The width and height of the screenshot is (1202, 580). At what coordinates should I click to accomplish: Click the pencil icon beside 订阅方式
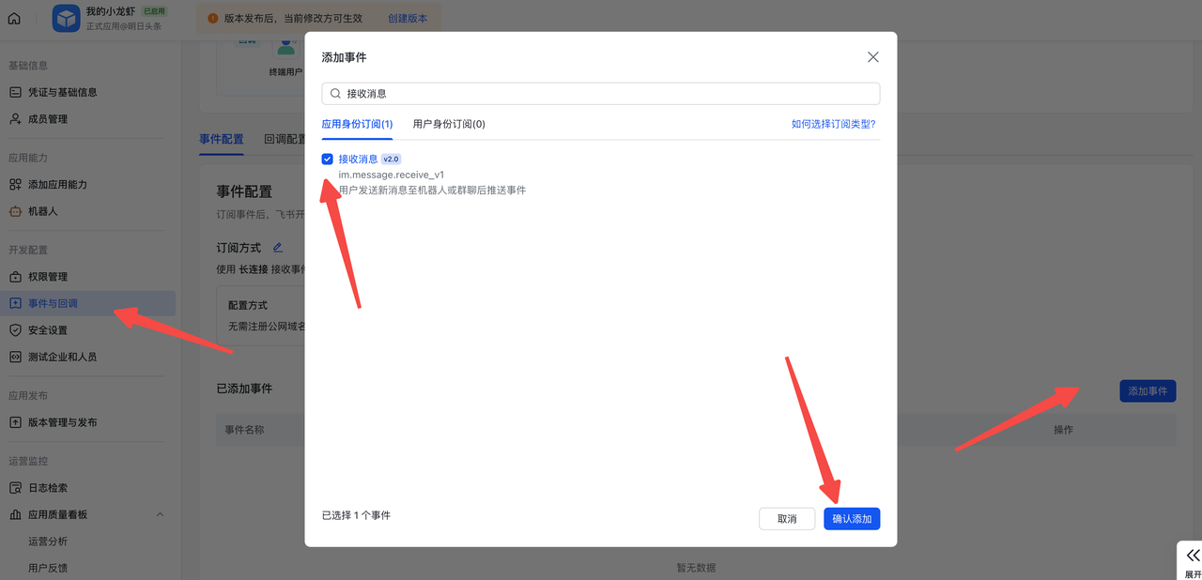[277, 247]
